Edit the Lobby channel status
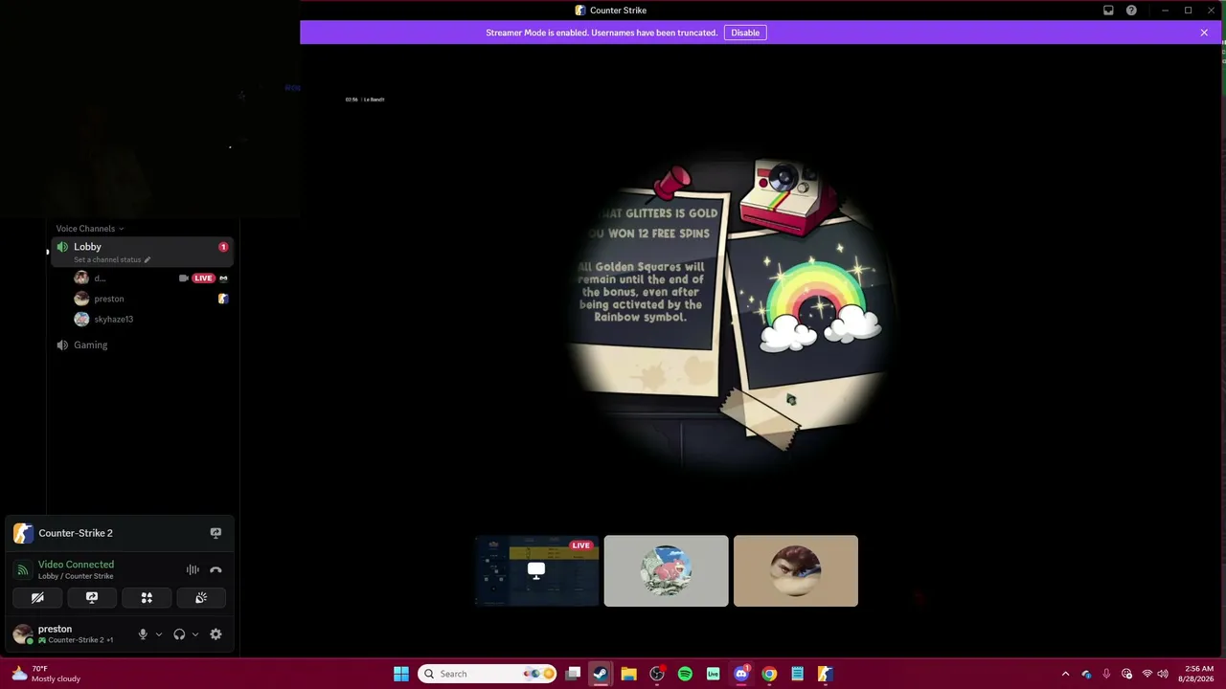 tap(112, 259)
